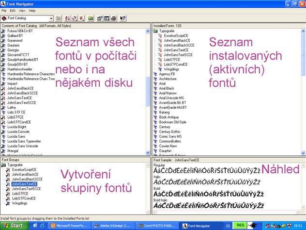Click the view by style toolbar icon

(82, 18)
